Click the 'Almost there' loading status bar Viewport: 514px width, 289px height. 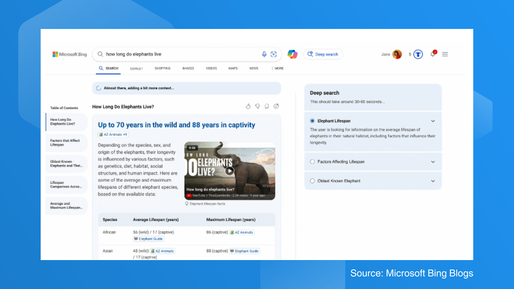187,88
